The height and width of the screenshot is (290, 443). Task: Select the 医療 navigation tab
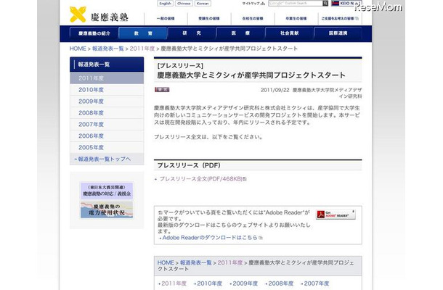[240, 33]
